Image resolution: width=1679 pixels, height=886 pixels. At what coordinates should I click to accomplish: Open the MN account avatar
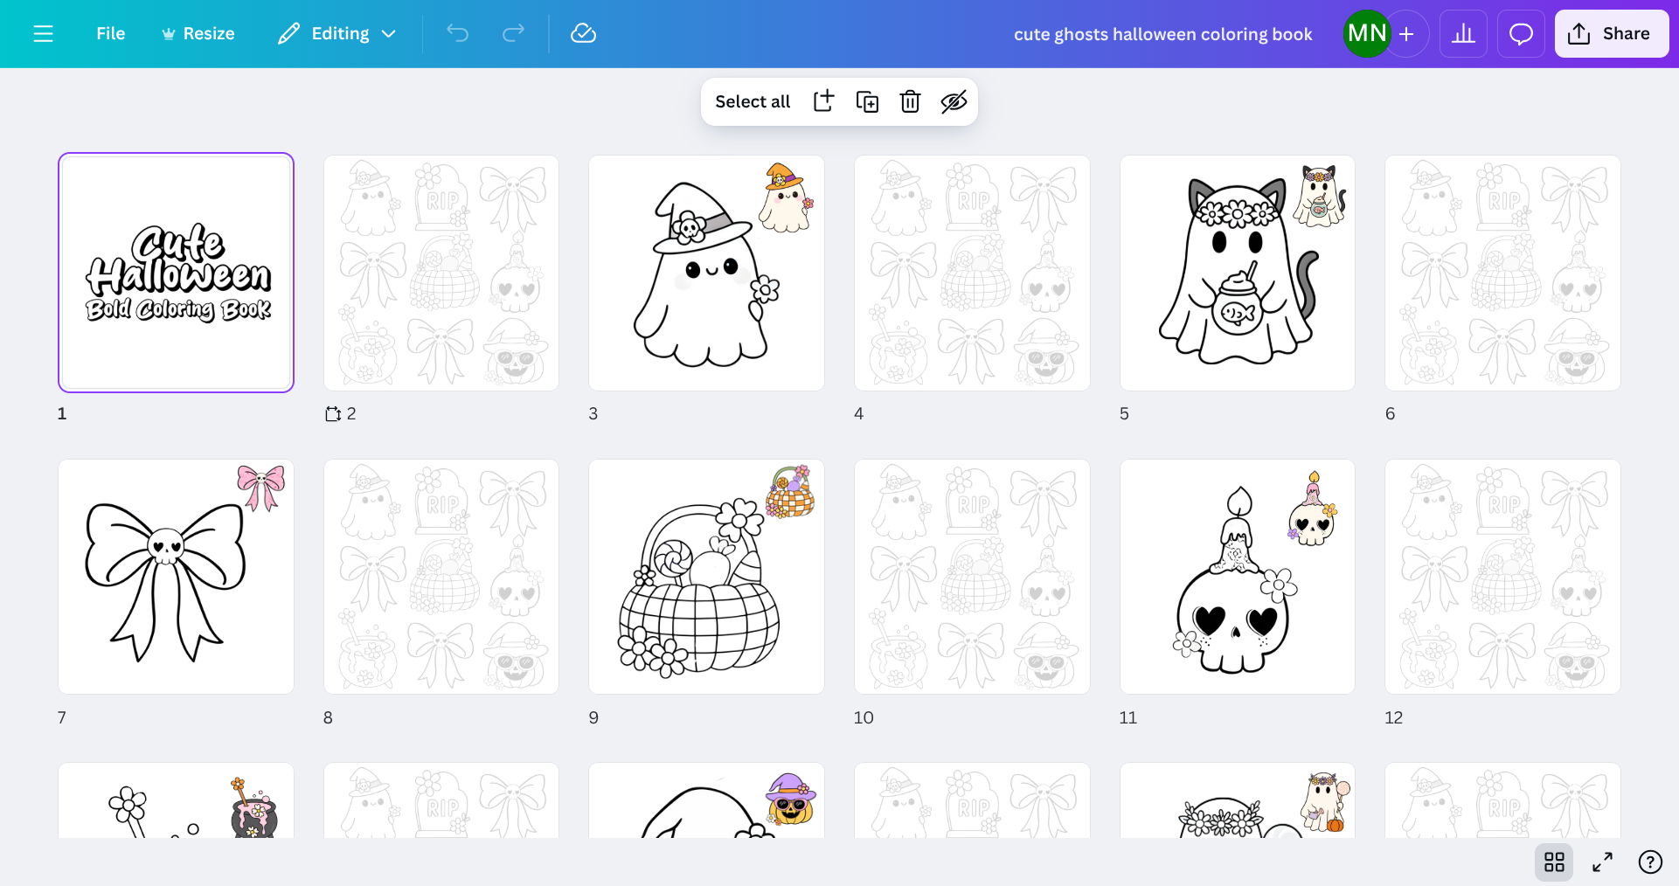(1367, 33)
